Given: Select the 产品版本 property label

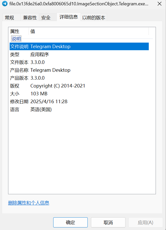Looking at the screenshot, I should pyautogui.click(x=19, y=78).
